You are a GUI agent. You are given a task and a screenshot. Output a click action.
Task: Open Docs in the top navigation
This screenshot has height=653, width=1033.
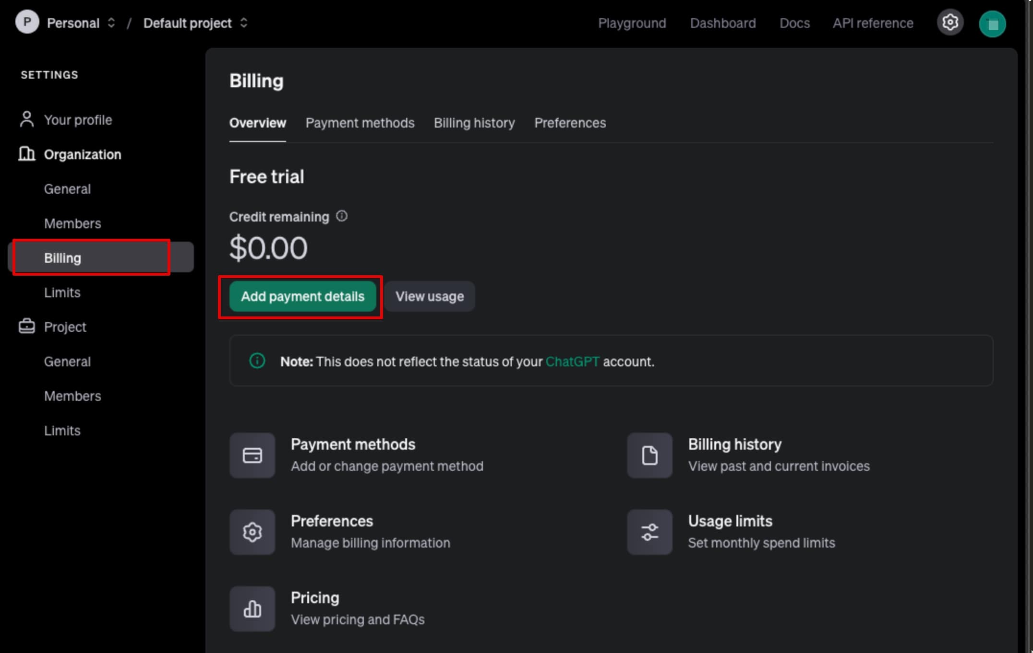point(794,23)
